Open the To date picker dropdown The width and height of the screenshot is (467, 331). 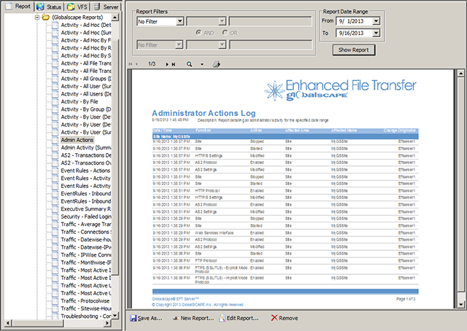click(377, 33)
